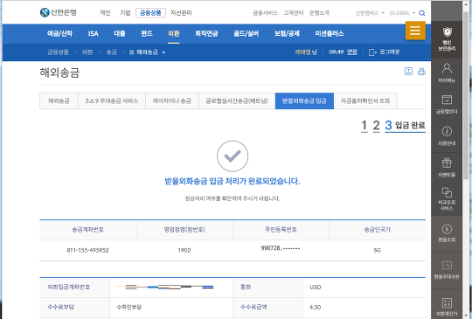Viewport: 472px width, 319px height.
Task: Open 금융서비스 link in header
Action: click(x=265, y=13)
